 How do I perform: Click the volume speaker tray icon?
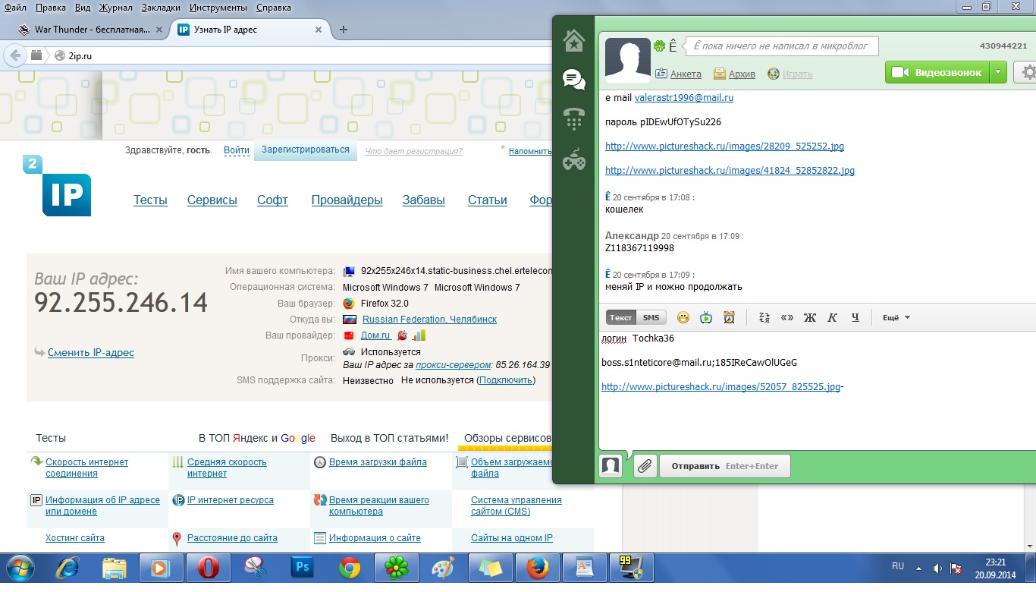click(938, 568)
